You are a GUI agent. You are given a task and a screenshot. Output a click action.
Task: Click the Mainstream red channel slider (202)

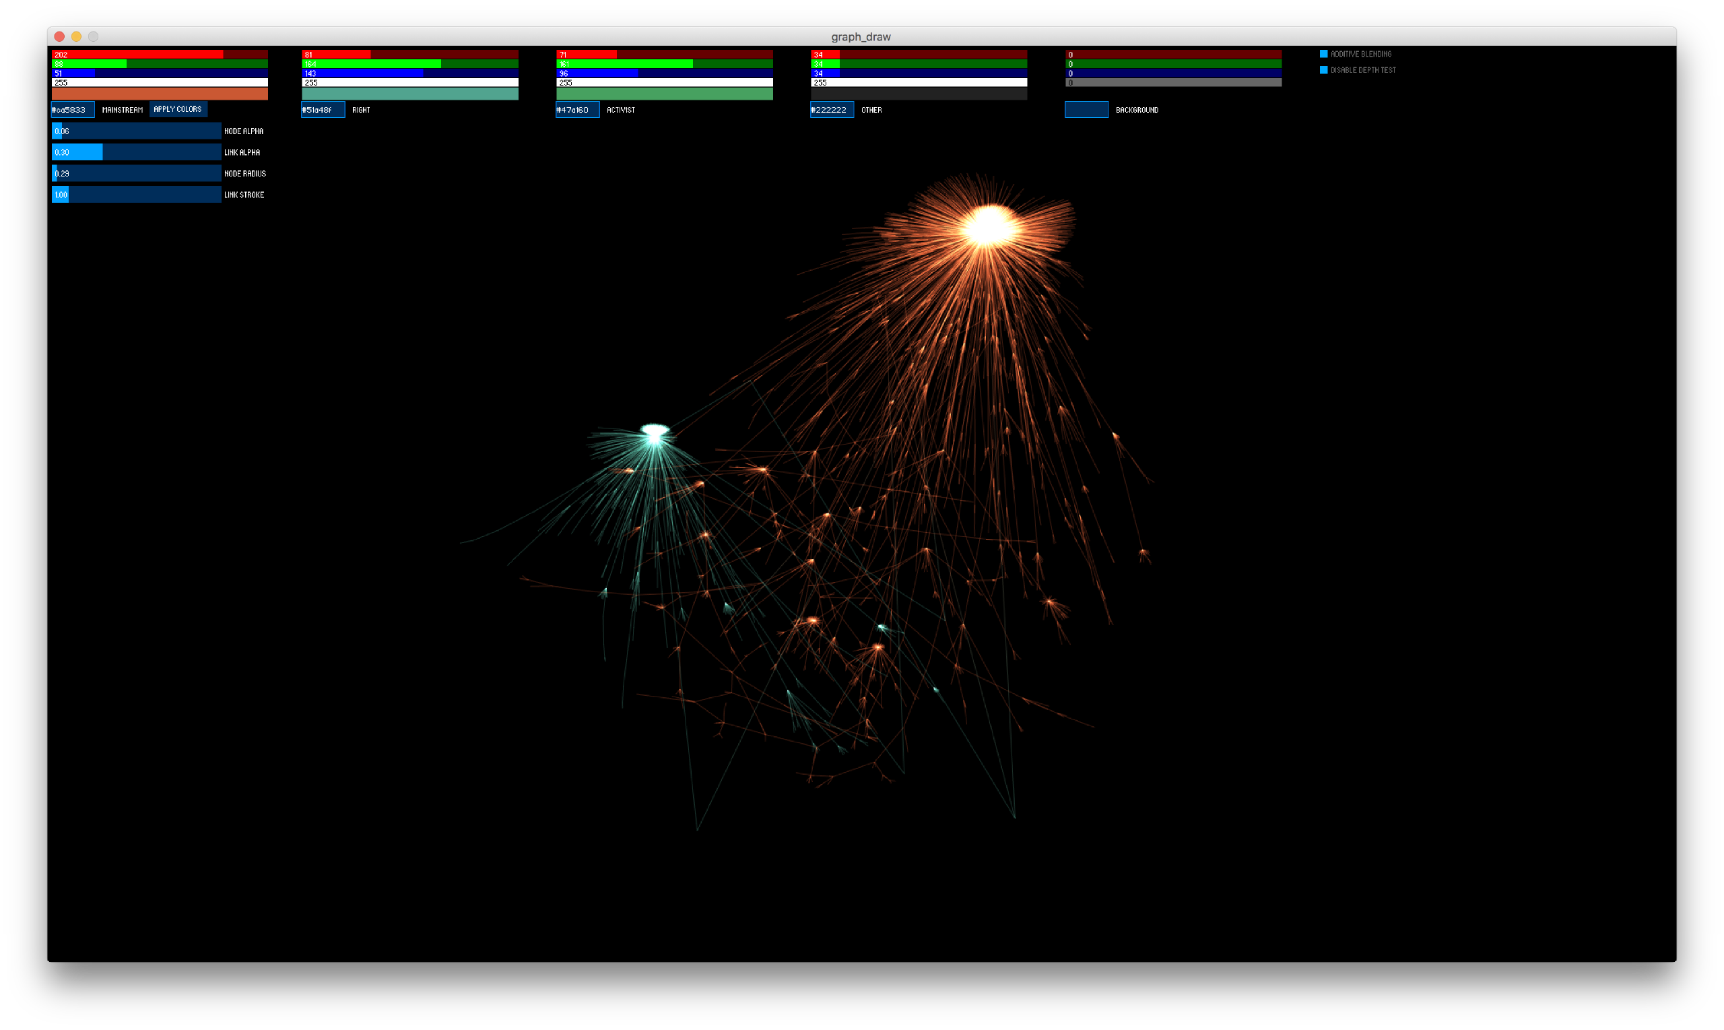[160, 55]
